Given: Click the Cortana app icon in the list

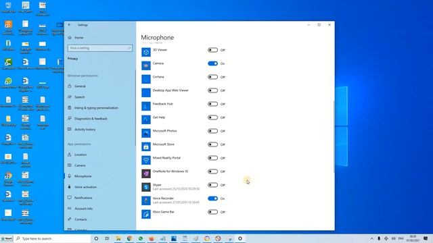Looking at the screenshot, I should click(146, 79).
